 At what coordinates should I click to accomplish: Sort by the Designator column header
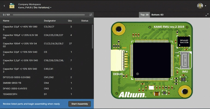coord(50,21)
